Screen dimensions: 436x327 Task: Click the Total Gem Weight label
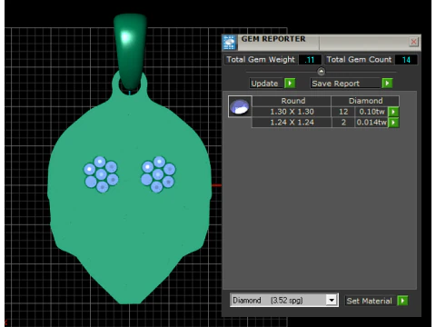pos(261,59)
